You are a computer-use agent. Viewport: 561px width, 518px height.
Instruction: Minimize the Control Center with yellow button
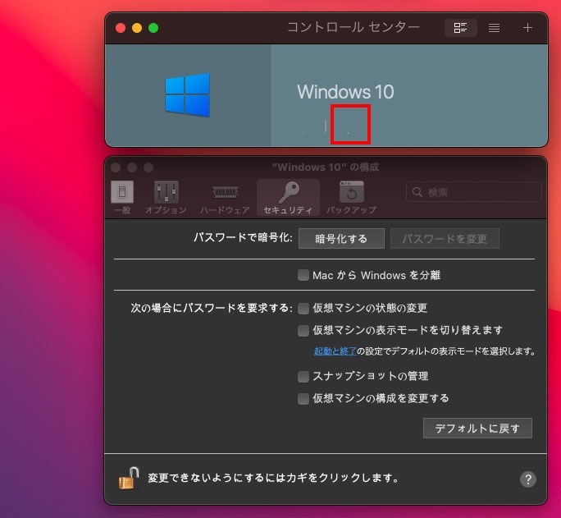coord(137,28)
